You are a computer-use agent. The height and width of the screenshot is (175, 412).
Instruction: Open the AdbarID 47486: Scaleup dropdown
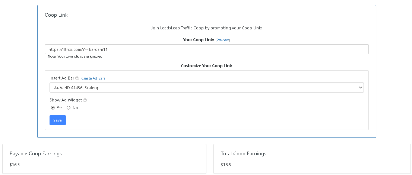coord(206,88)
